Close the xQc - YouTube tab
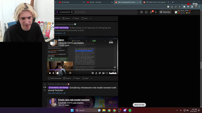This screenshot has height=113, width=202. (112, 2)
